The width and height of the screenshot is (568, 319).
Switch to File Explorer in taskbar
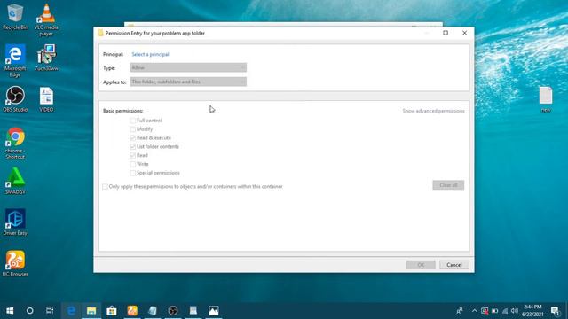pyautogui.click(x=91, y=311)
